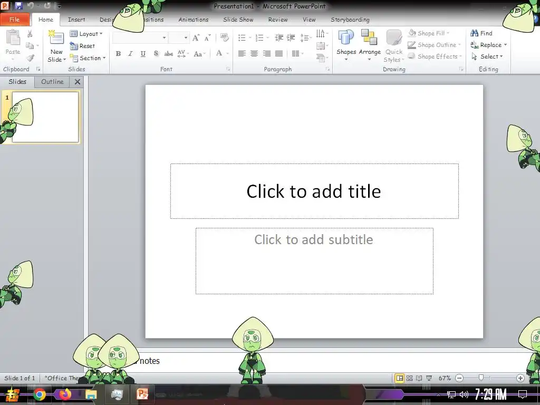Toggle Align Text Left
The width and height of the screenshot is (540, 405).
242,54
